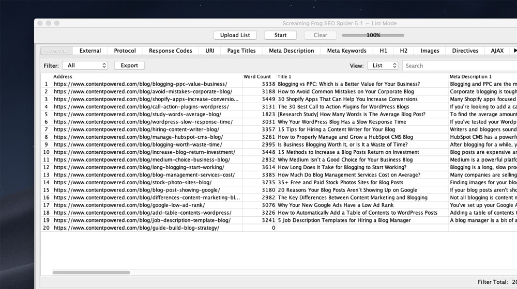Viewport: 517px width, 289px height.
Task: Select the medium-choice-business-blog URL
Action: pos(142,159)
